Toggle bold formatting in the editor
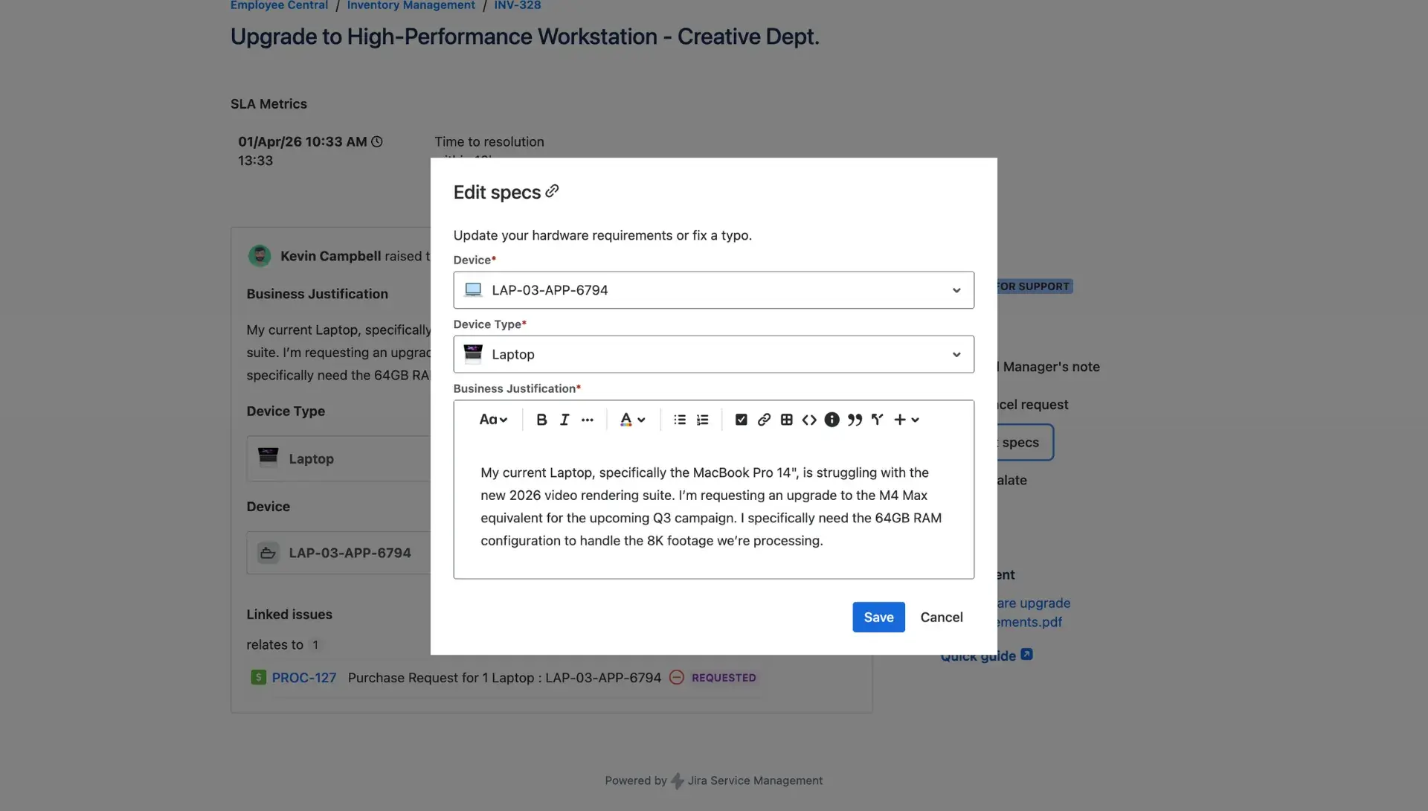This screenshot has height=811, width=1428. (x=541, y=419)
